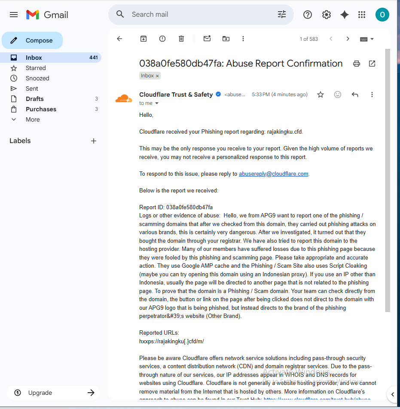Open the toolbar More options menu
400x409 pixels.
click(243, 39)
